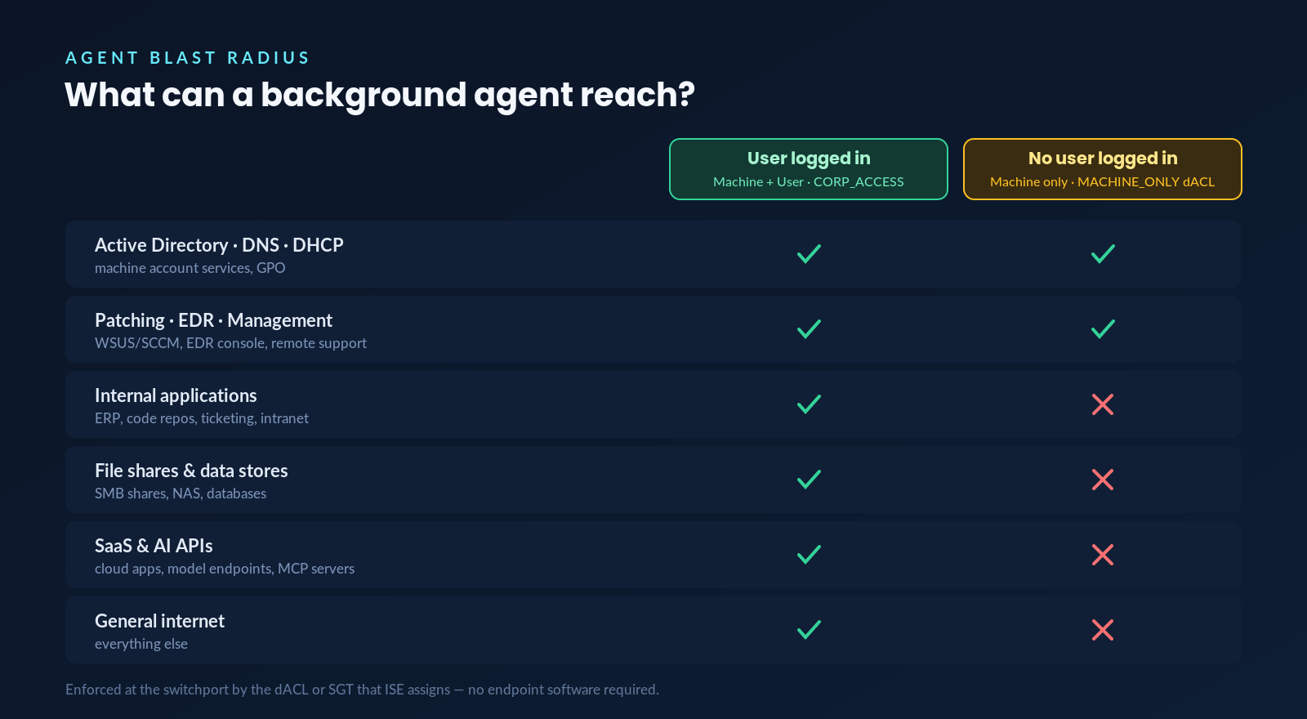
Task: Click the SaaS & AI APIs green checkmark
Action: 809,555
